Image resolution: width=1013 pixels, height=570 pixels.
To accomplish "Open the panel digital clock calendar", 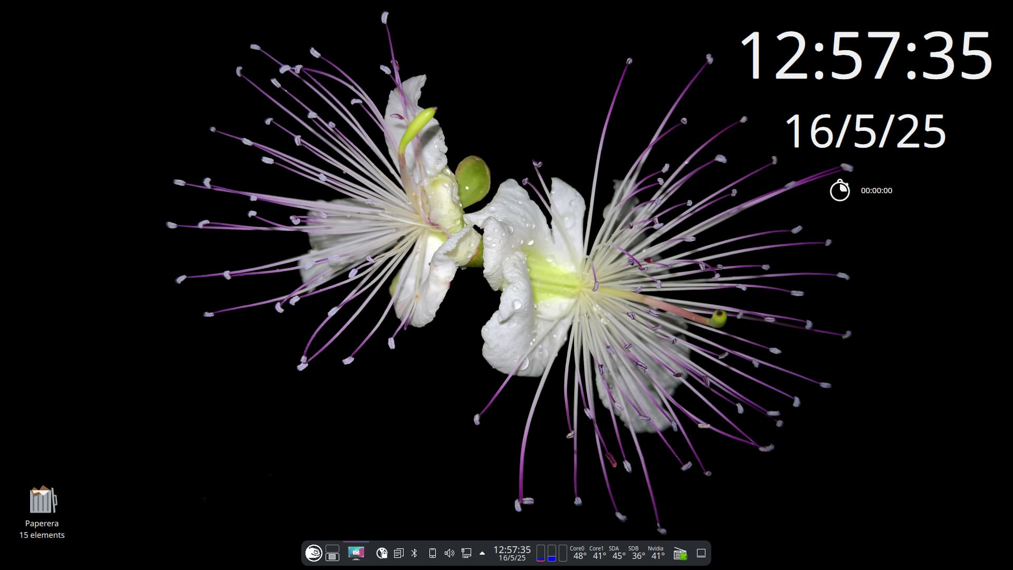I will [512, 553].
